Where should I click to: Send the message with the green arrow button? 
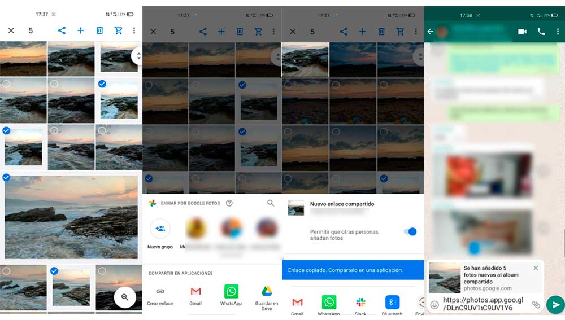tap(555, 305)
